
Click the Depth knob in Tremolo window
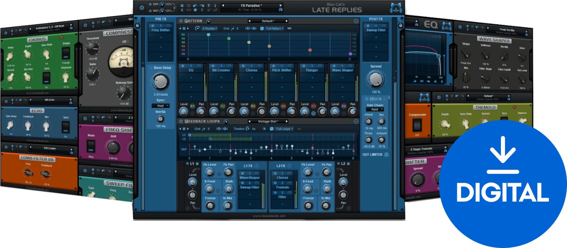coord(445,124)
